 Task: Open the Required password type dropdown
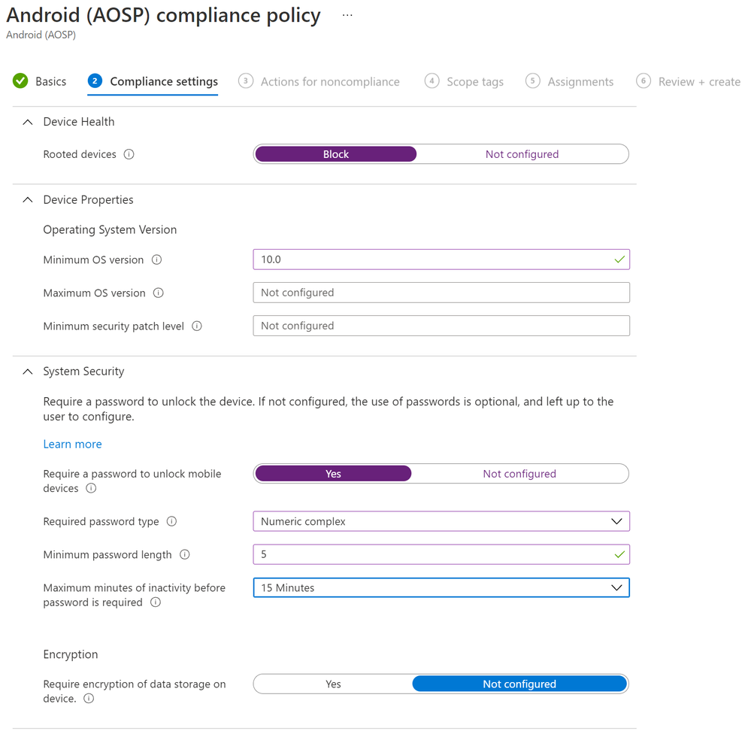[x=441, y=521]
